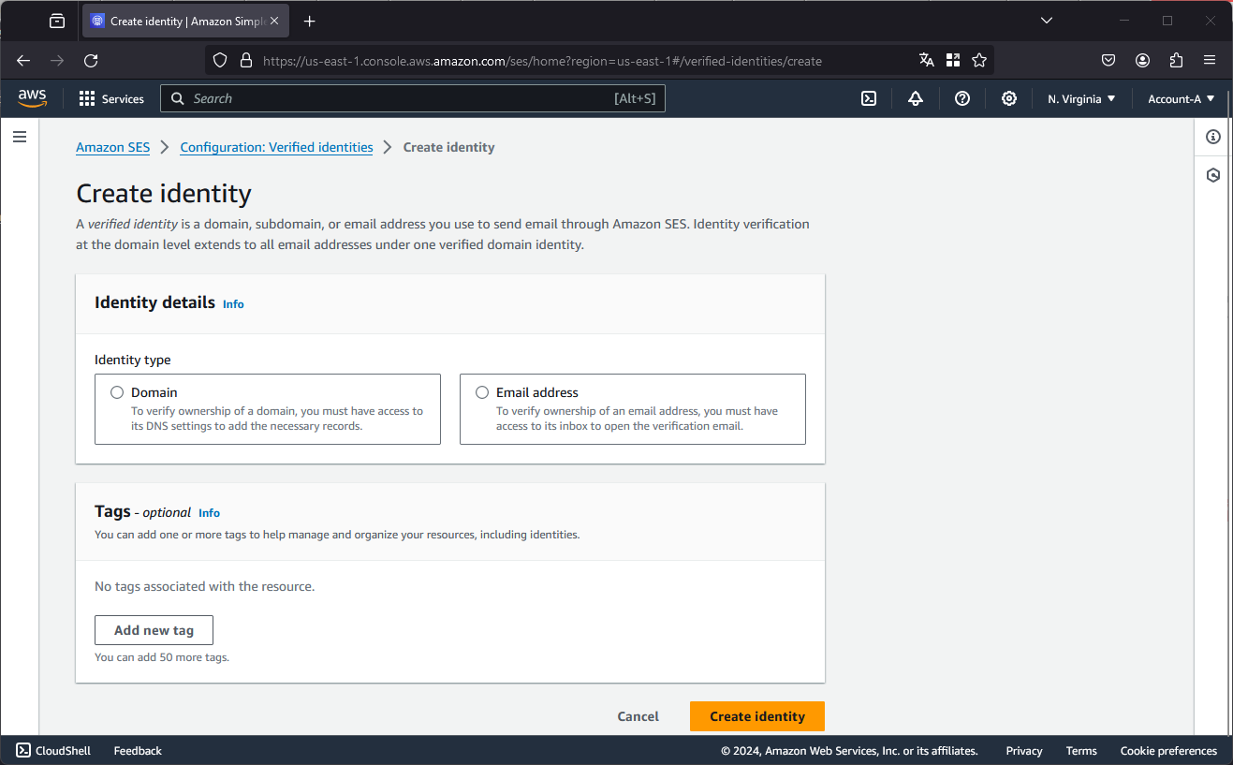This screenshot has width=1233, height=765.
Task: Click the Add new tag button
Action: (x=154, y=630)
